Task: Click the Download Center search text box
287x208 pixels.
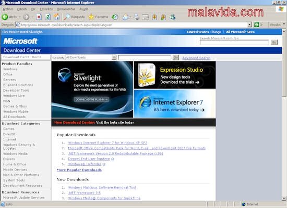Action: (x=145, y=58)
